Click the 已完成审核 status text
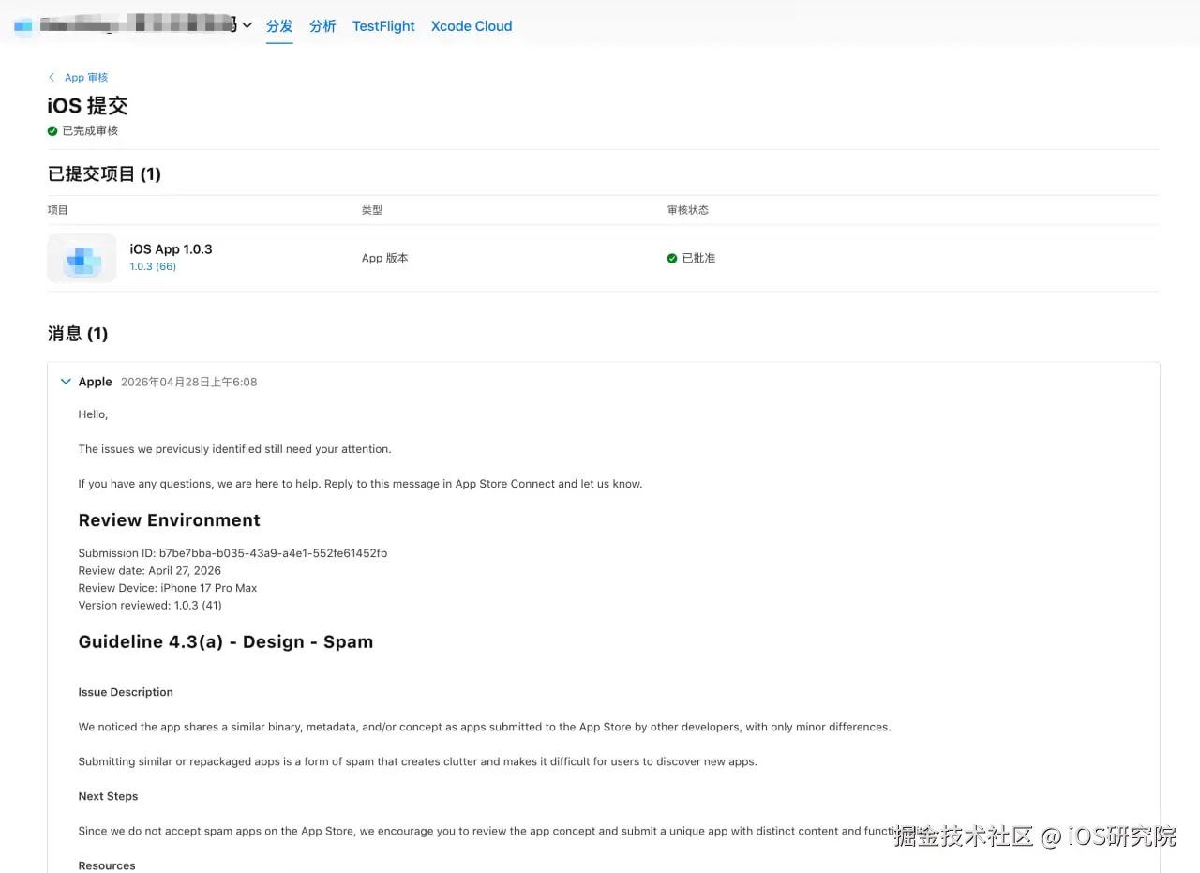This screenshot has width=1200, height=873. [90, 131]
